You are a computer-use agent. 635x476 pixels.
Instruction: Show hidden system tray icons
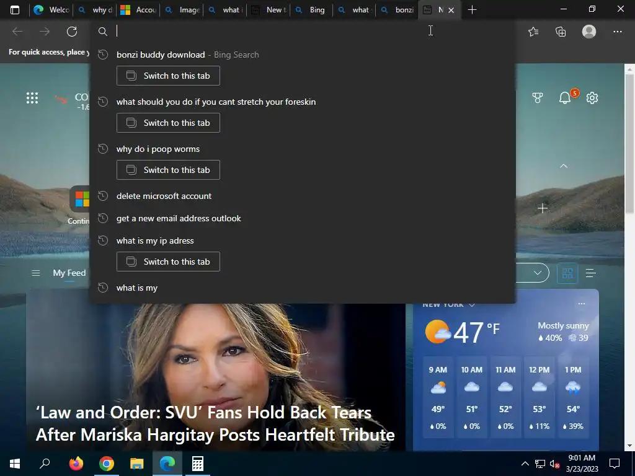(525, 464)
